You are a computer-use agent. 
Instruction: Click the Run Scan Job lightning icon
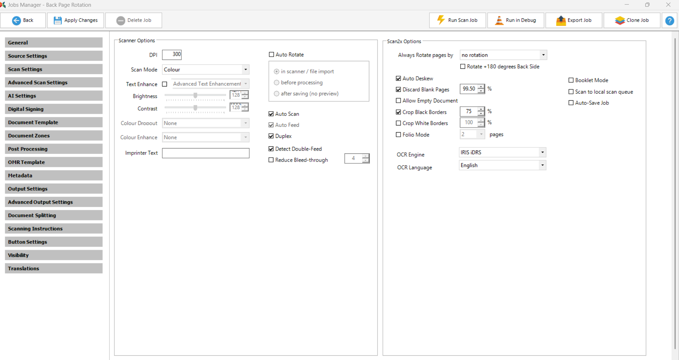441,20
